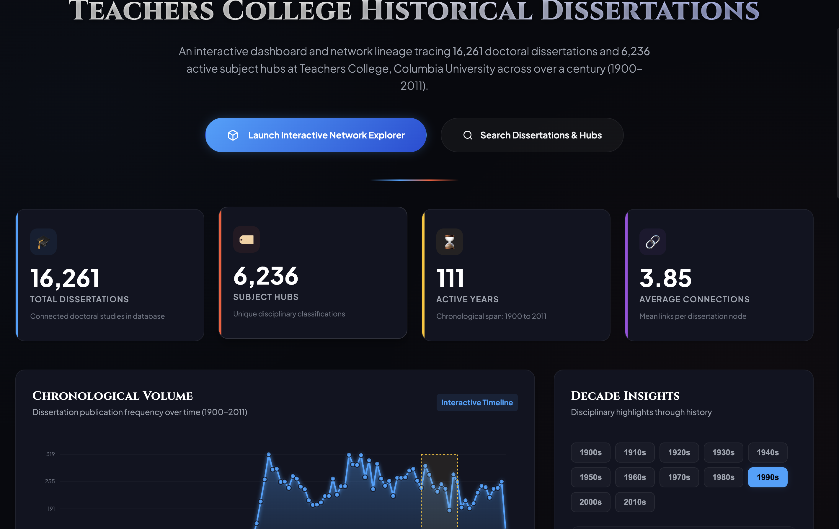Click the Teachers College Historical Dissertations title
Screen dimensions: 839x529
[x=414, y=10]
